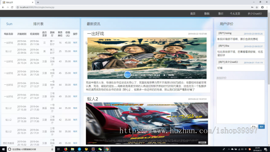
Task: Open the 多少分sad分 user menu
Action: point(255,14)
